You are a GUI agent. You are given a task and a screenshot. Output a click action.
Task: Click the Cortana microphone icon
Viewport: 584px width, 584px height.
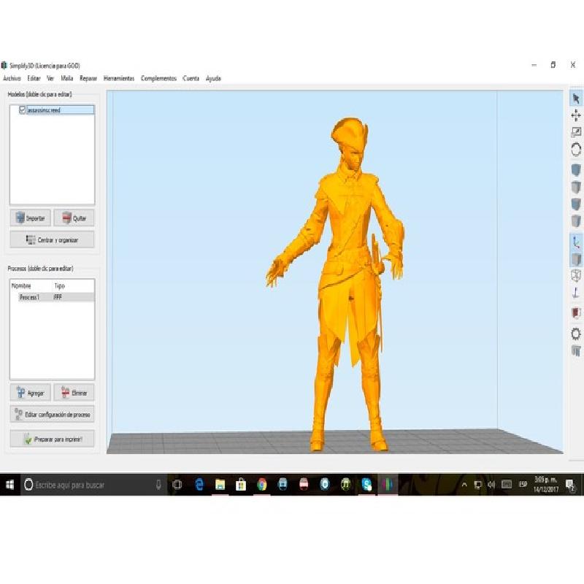pos(158,485)
